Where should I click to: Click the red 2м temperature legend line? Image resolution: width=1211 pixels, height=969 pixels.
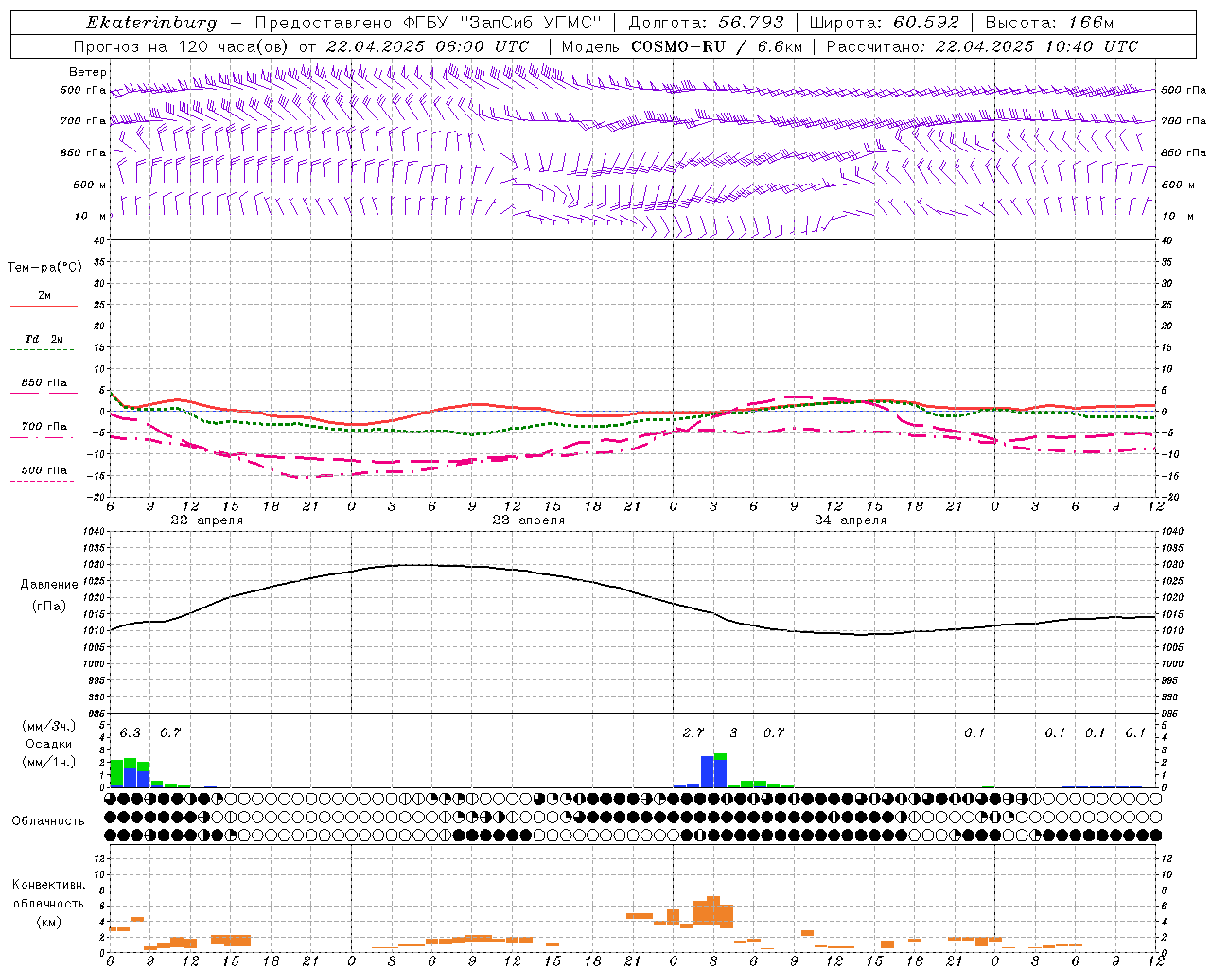coord(44,306)
